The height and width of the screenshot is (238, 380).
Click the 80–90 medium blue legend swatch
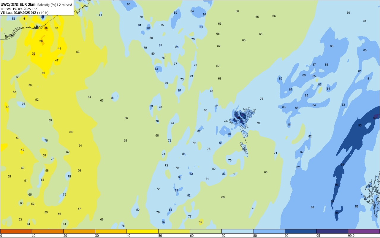269,231
